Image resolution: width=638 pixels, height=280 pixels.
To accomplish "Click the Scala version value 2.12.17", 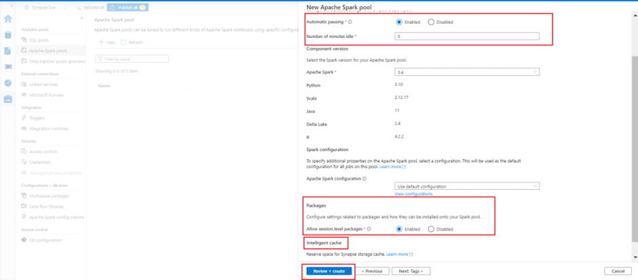I will (x=400, y=98).
